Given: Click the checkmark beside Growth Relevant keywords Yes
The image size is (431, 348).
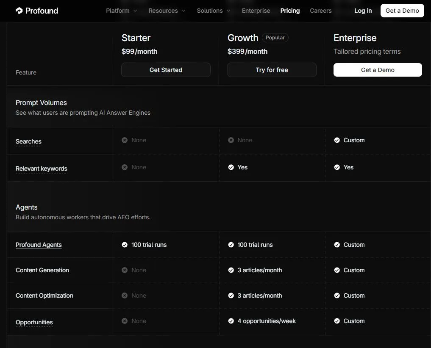Looking at the screenshot, I should tap(231, 167).
